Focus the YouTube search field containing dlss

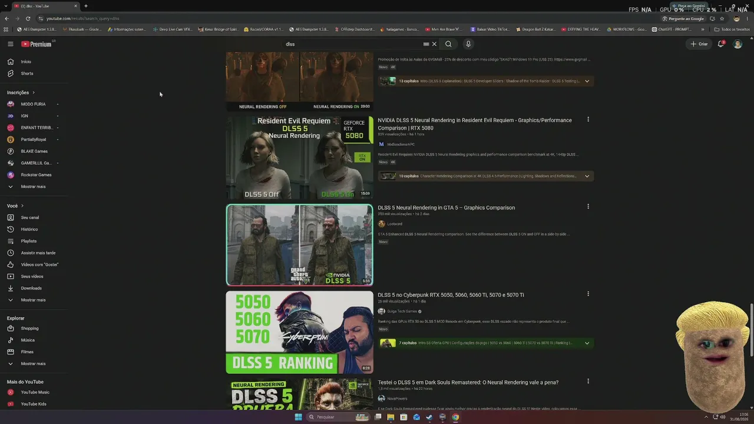353,44
